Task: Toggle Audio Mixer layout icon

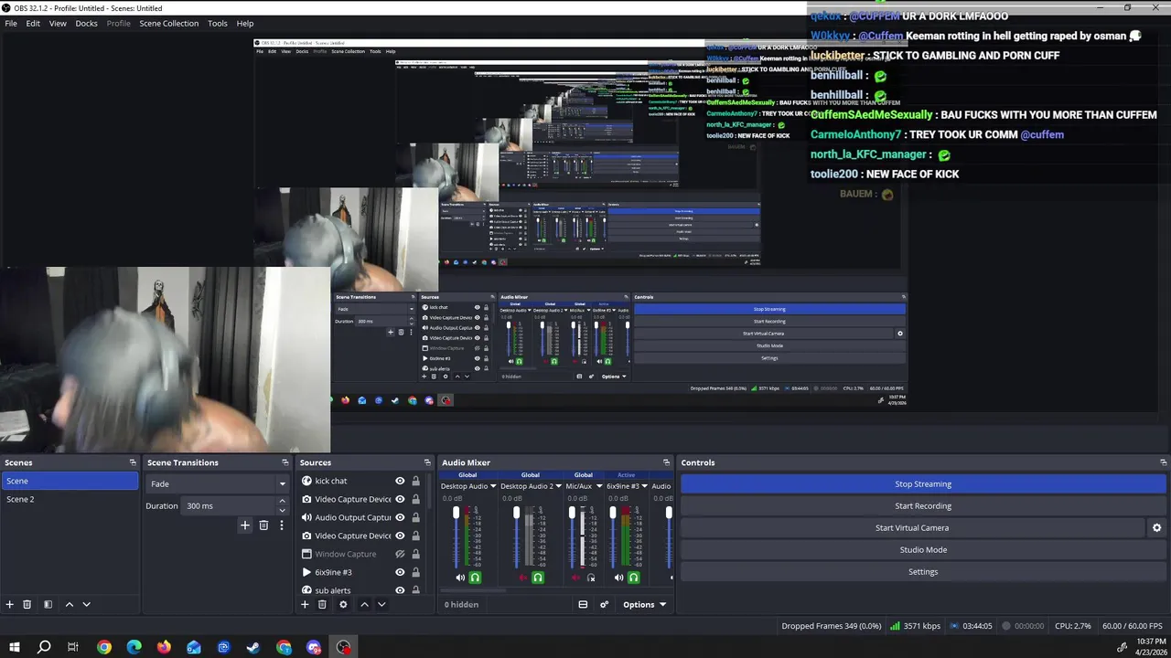Action: (583, 604)
